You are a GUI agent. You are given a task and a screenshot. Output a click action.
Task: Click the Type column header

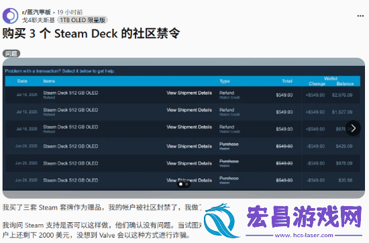[x=225, y=81]
